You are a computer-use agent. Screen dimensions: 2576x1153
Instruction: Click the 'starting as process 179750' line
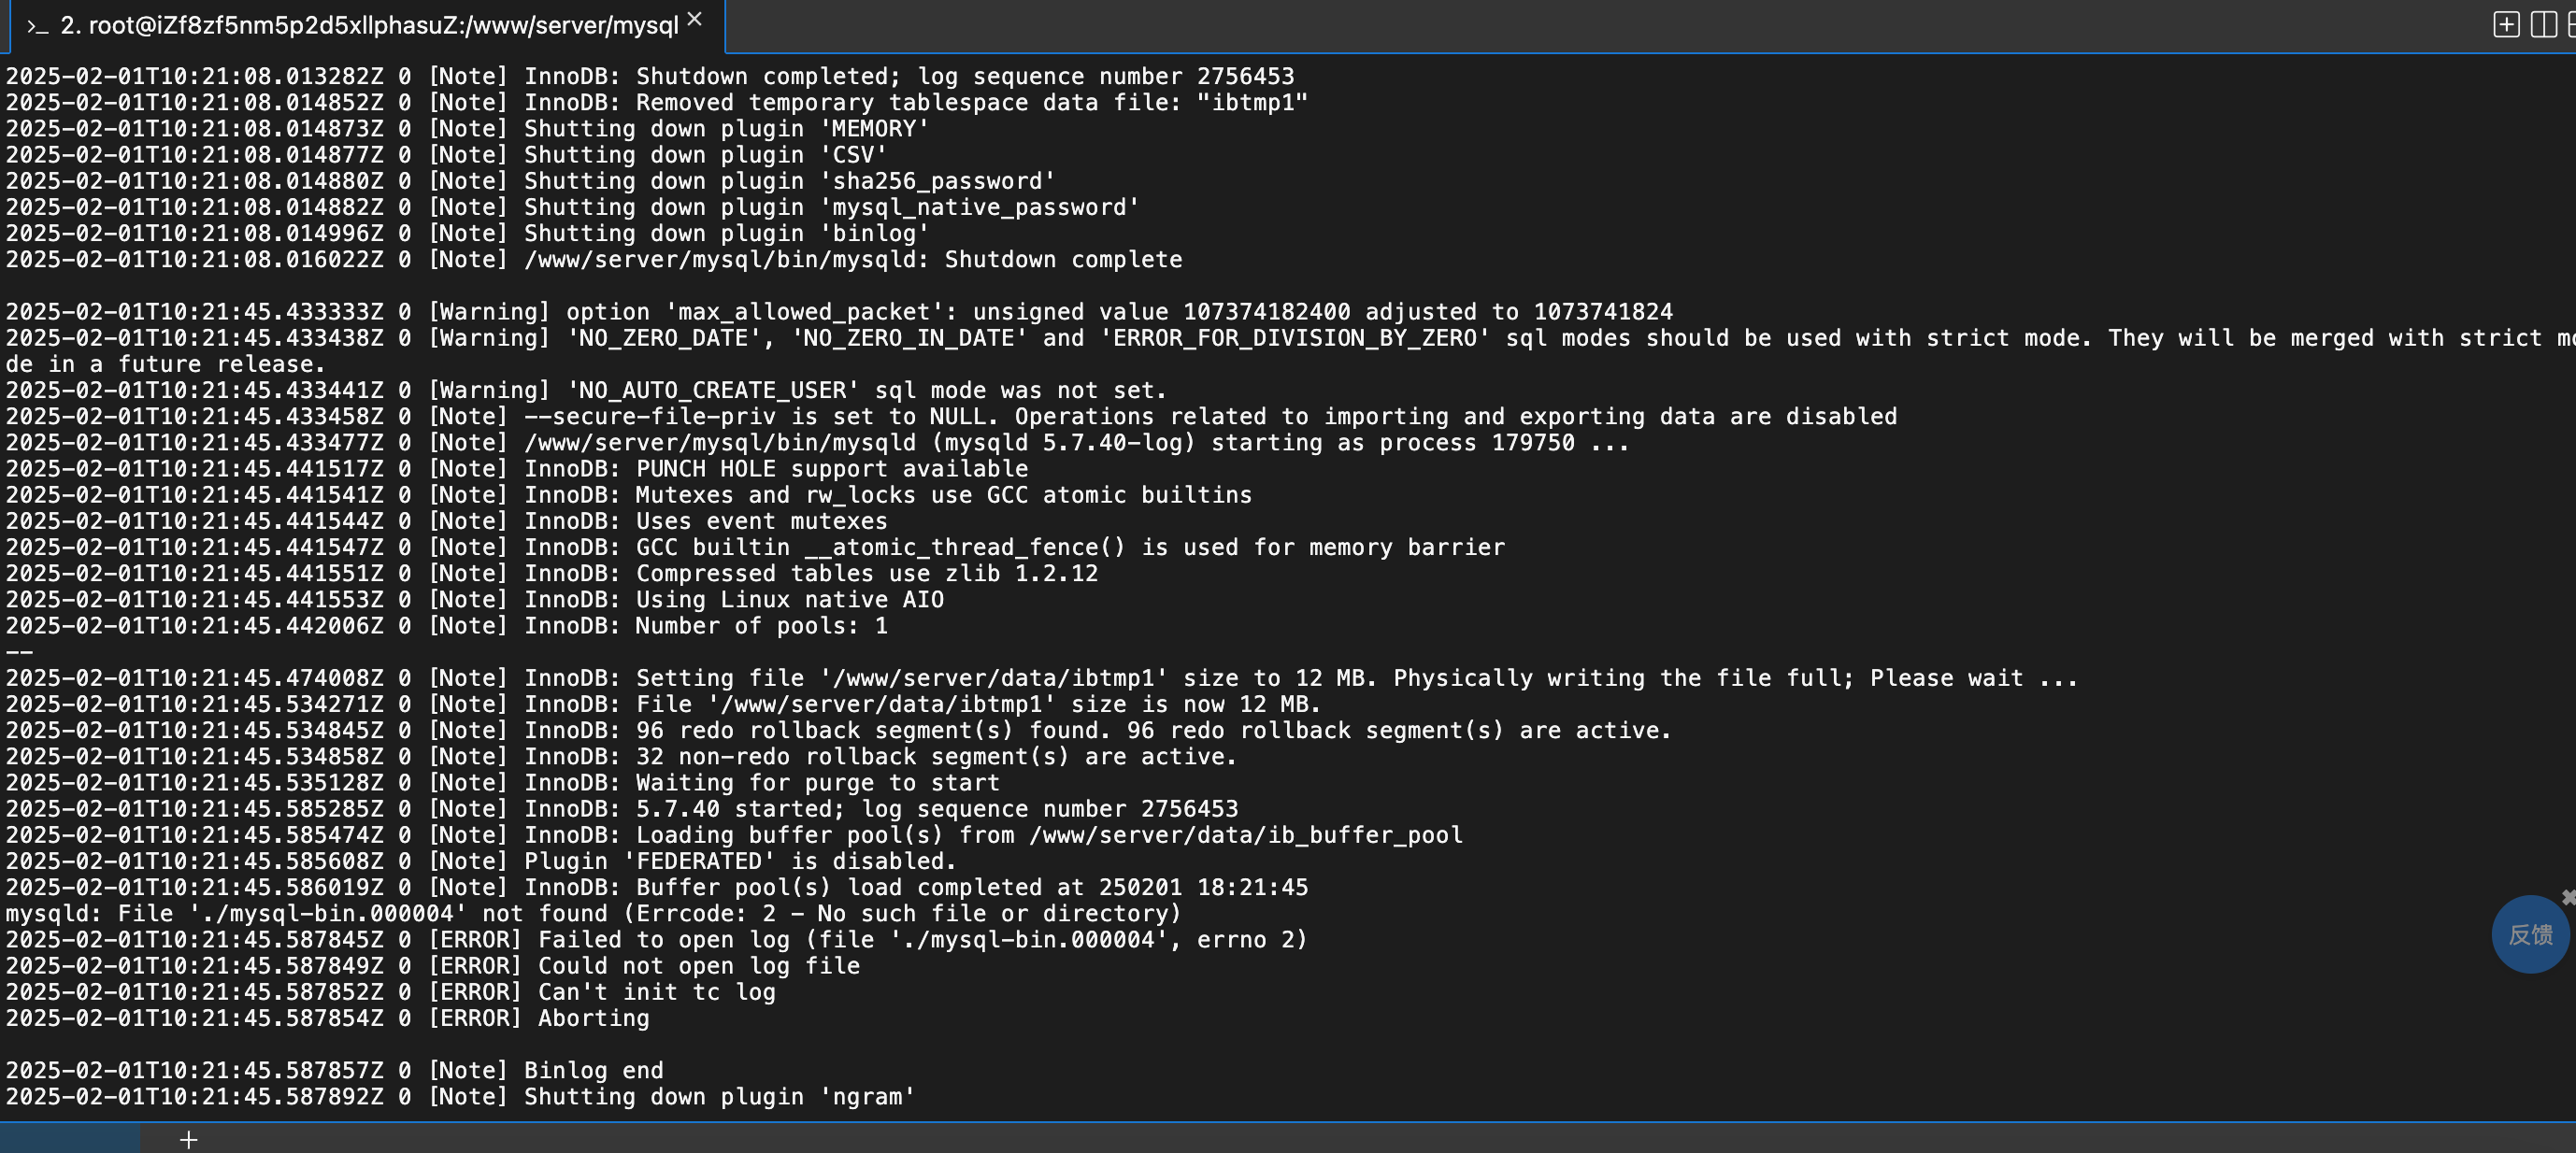pos(817,443)
